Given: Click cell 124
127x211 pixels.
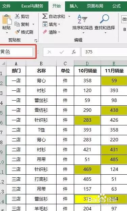Looking at the screenshot, I should coord(114,170).
